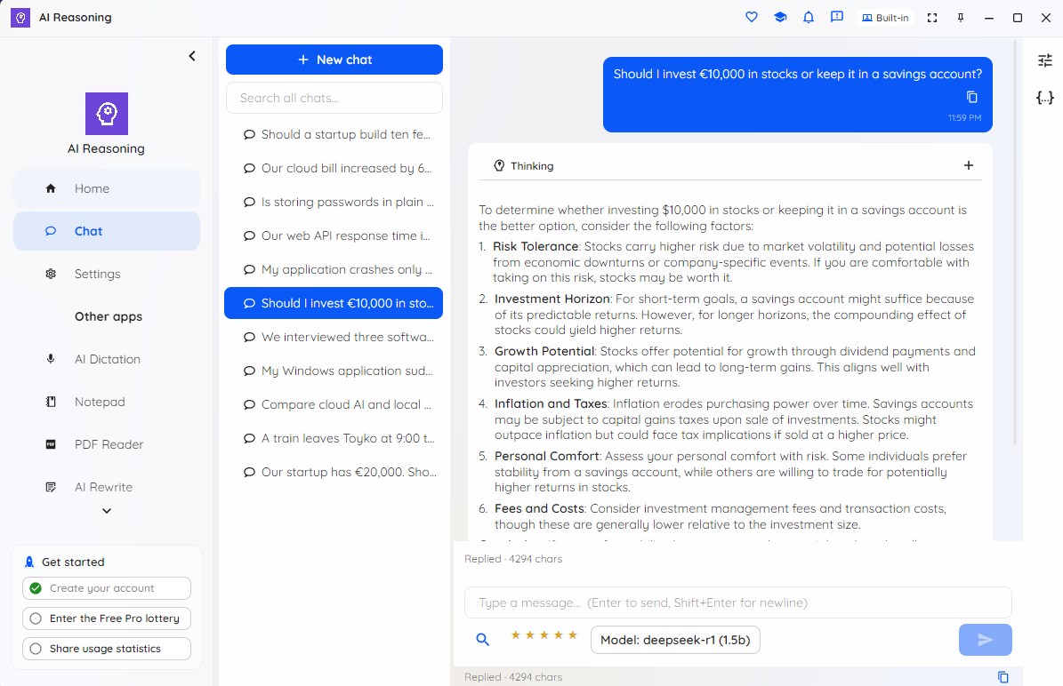Go to Home in sidebar
The width and height of the screenshot is (1063, 686).
click(x=107, y=188)
